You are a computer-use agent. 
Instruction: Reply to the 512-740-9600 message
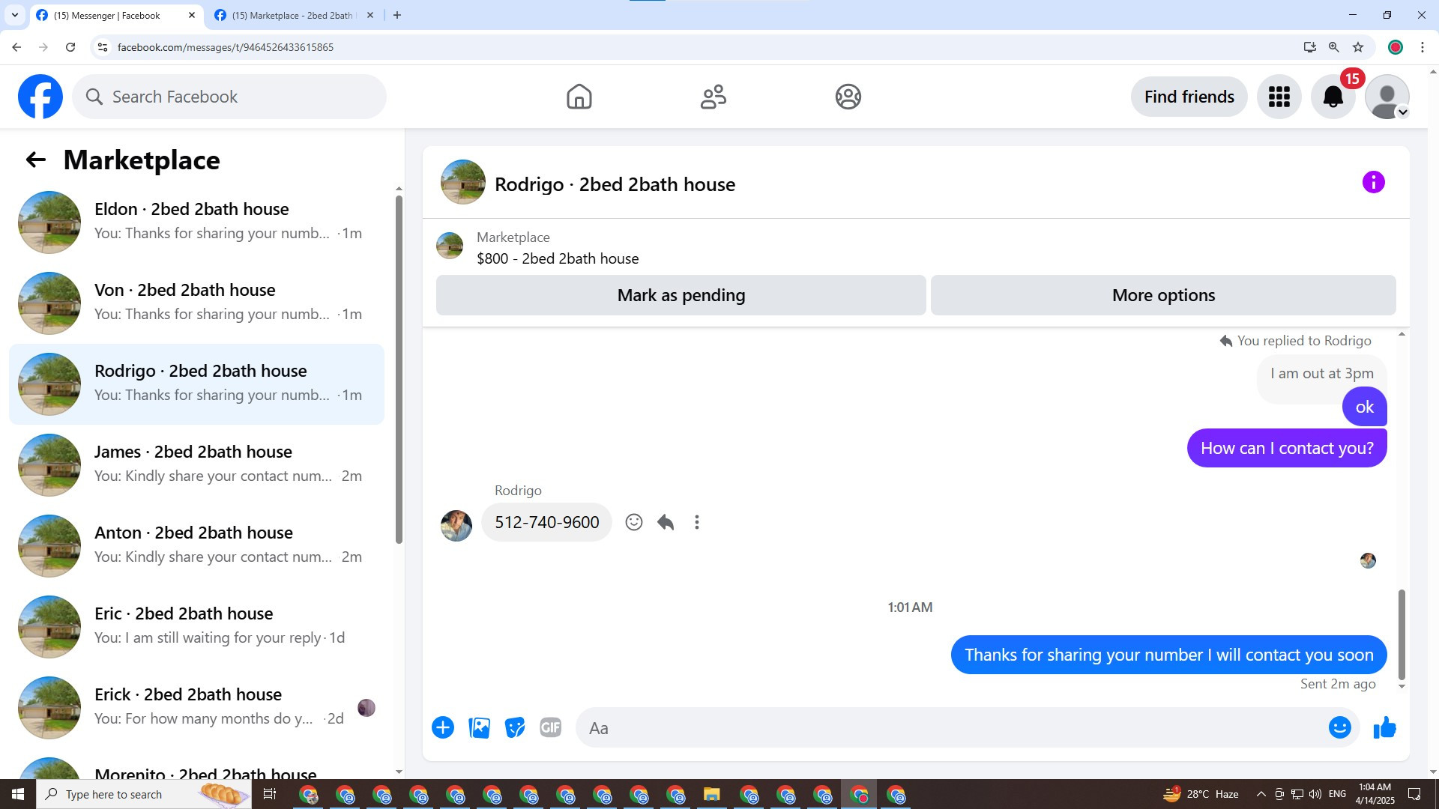665,522
